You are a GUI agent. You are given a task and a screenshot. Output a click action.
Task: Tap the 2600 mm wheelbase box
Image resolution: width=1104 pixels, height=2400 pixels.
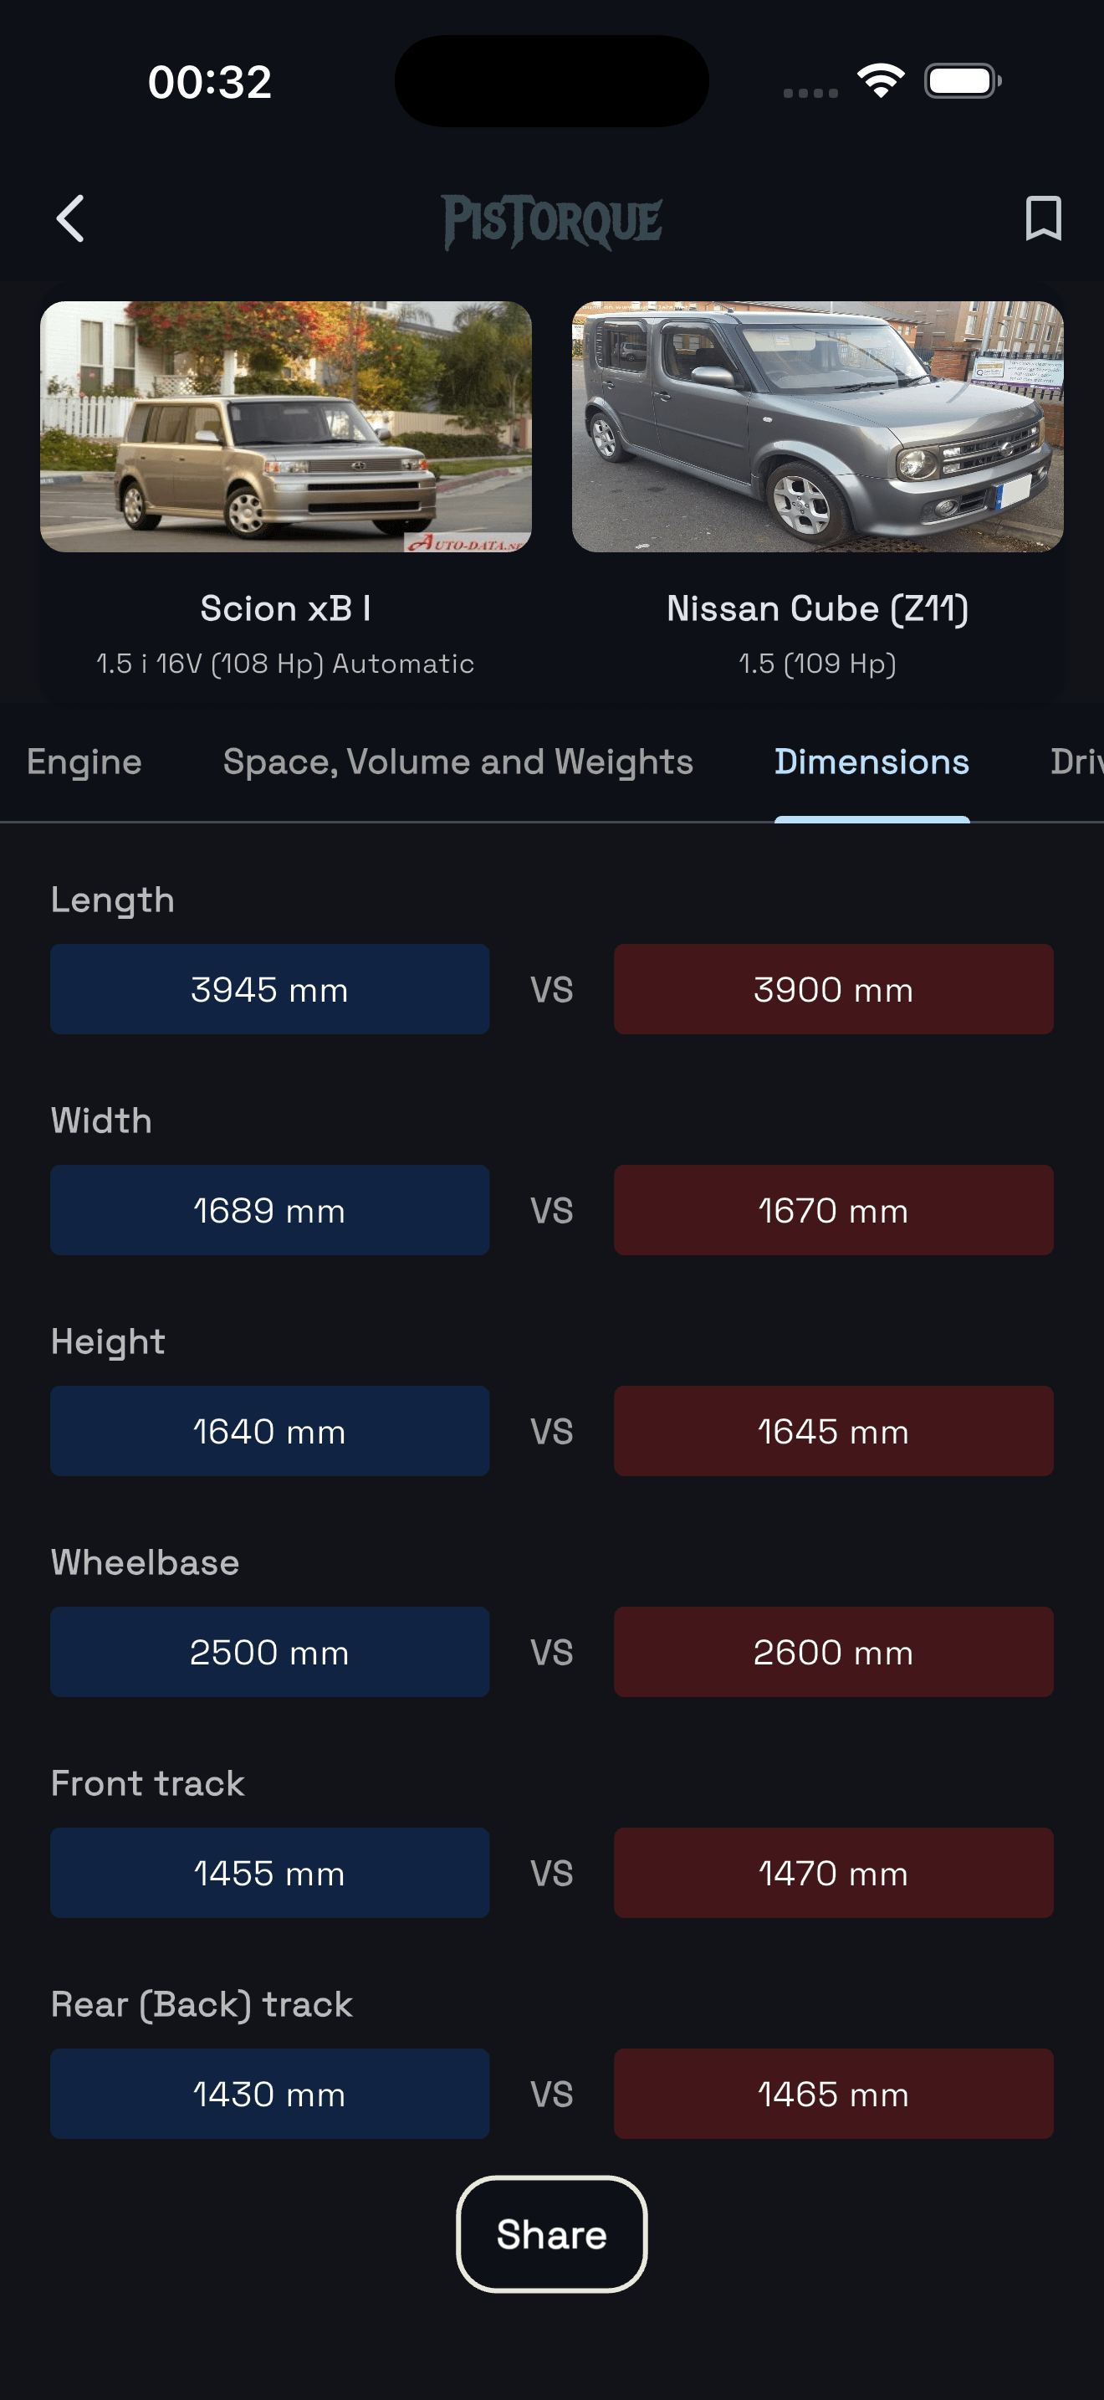(833, 1652)
